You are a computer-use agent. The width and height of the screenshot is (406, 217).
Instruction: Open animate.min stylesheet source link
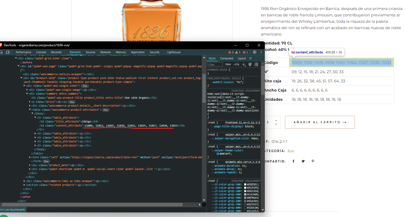click(x=243, y=162)
